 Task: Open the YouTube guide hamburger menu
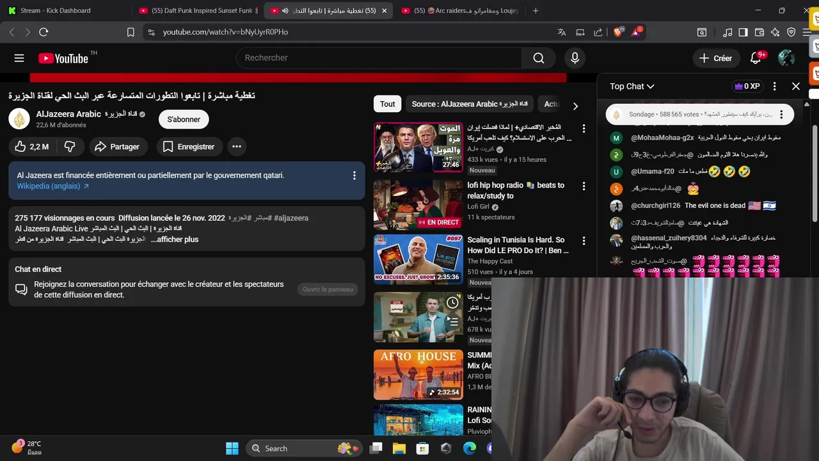(x=19, y=58)
